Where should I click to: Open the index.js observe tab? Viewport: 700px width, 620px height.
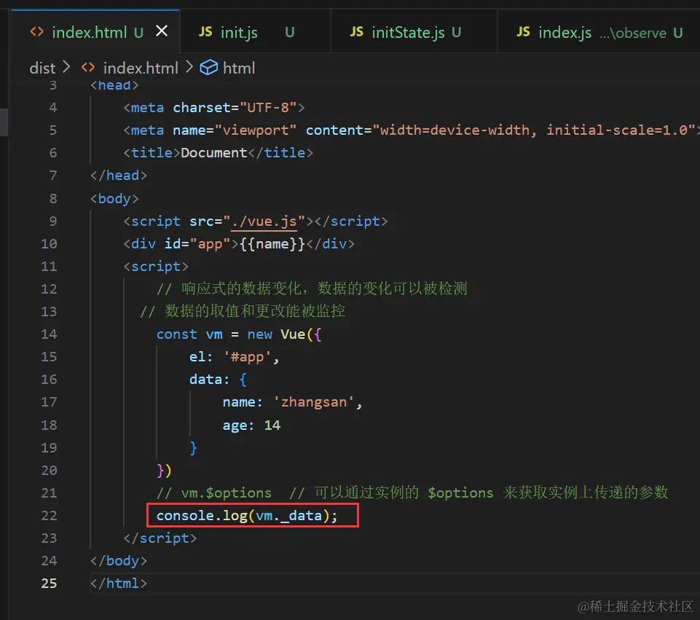(x=599, y=32)
